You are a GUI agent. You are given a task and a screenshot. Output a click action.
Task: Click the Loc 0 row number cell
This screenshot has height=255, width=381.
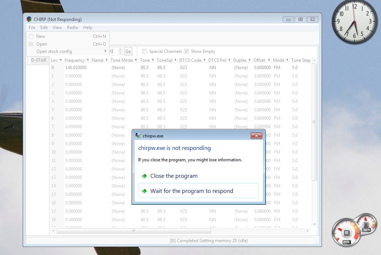coord(53,68)
